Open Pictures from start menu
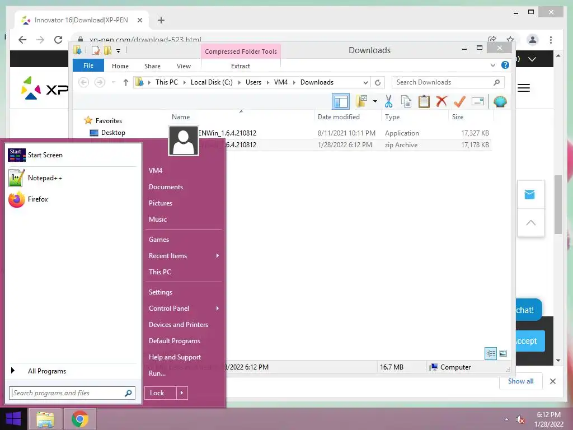This screenshot has height=430, width=573. [161, 203]
